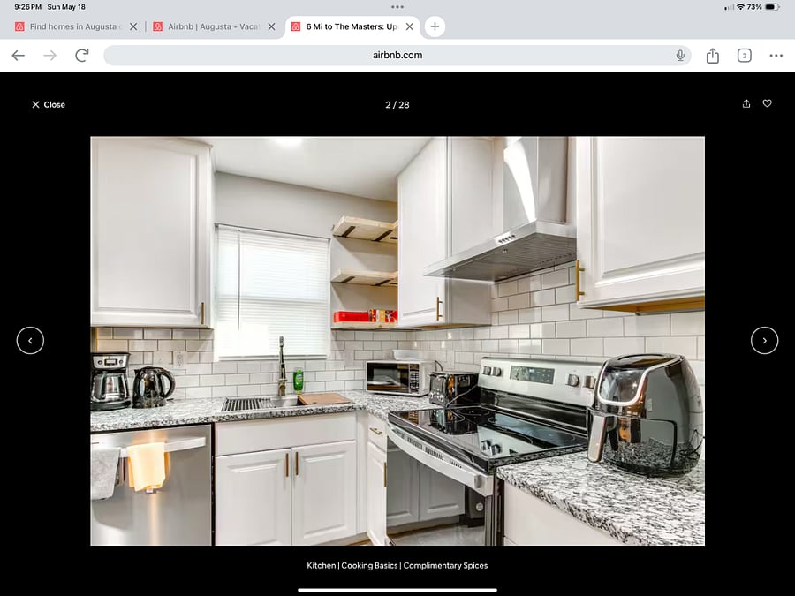Go to the previous photo with left arrow
Image resolution: width=795 pixels, height=596 pixels.
pyautogui.click(x=30, y=341)
